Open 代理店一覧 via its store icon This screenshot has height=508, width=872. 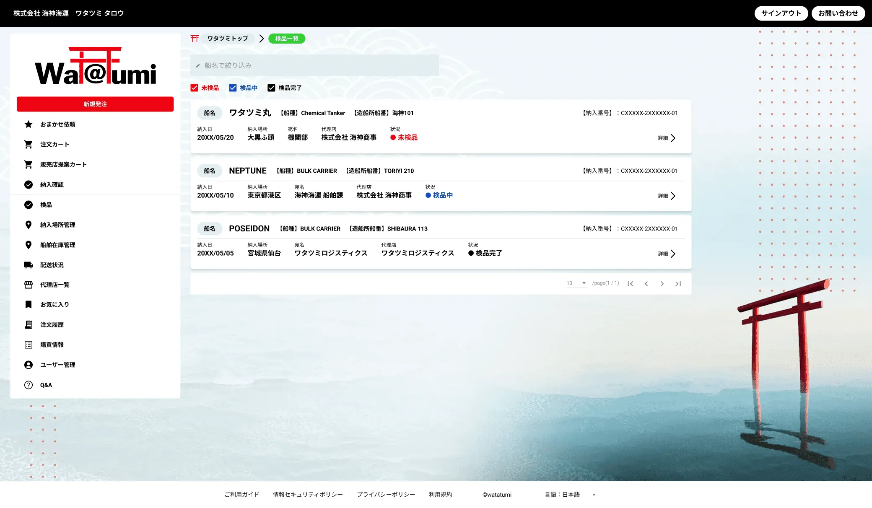click(x=28, y=285)
